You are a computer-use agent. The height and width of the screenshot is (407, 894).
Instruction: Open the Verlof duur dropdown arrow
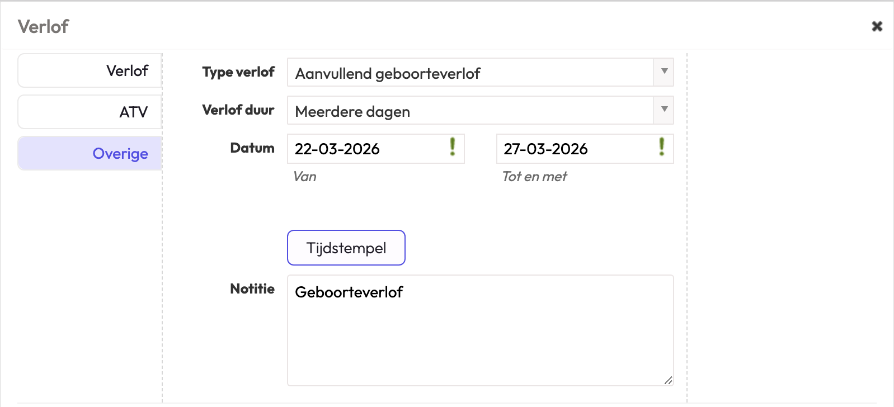664,110
